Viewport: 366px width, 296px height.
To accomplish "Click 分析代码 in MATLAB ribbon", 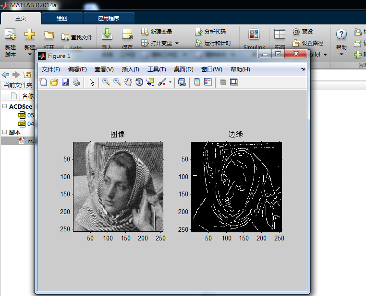I will tap(210, 32).
